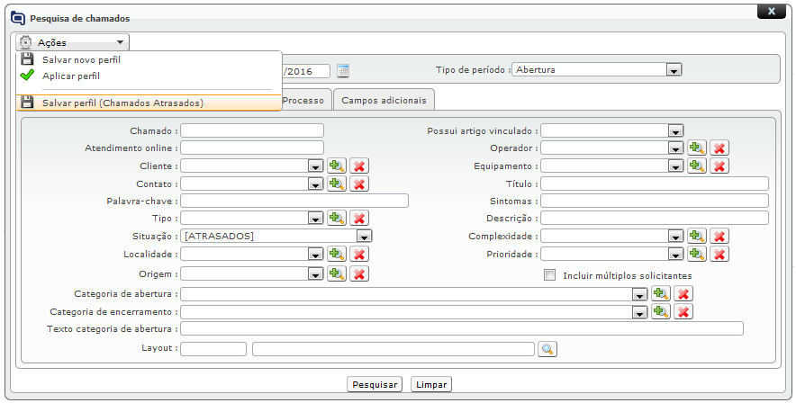Open Categoria de abertura search-add icon
The width and height of the screenshot is (796, 403).
[x=661, y=293]
